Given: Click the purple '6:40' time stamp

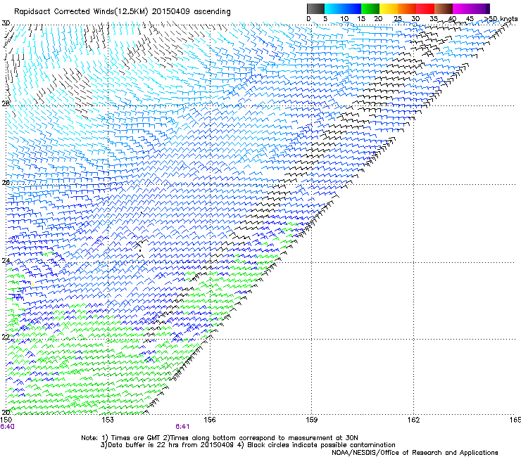Looking at the screenshot, I should pos(7,427).
